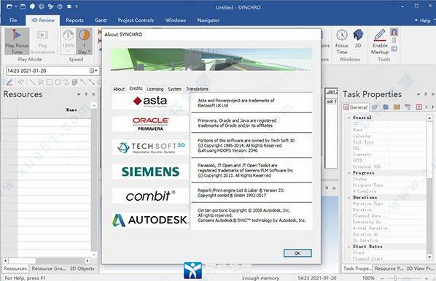Click the Task Properties scrollbar down arrow
This screenshot has width=436, height=281.
coord(429,257)
